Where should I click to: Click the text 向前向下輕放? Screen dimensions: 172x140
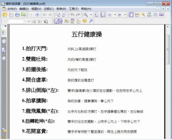[x=77, y=70]
